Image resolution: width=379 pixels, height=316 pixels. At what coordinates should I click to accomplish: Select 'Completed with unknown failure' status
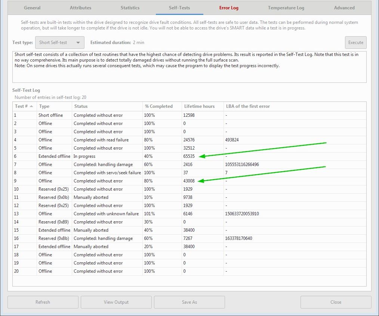pyautogui.click(x=106, y=214)
